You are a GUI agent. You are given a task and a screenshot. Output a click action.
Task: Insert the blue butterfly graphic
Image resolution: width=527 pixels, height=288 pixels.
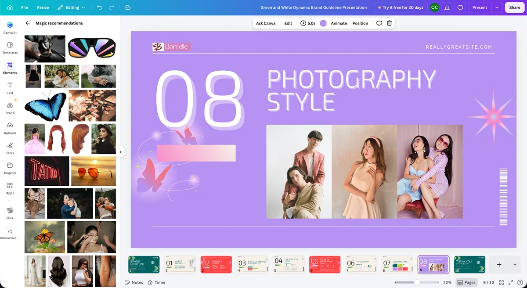46,106
